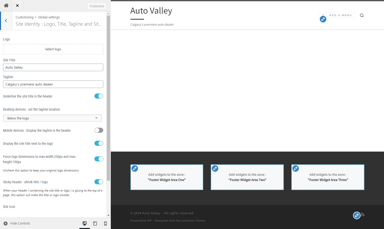Click the pencil icon beside the footer RSS icon
The height and width of the screenshot is (229, 384).
tap(357, 215)
